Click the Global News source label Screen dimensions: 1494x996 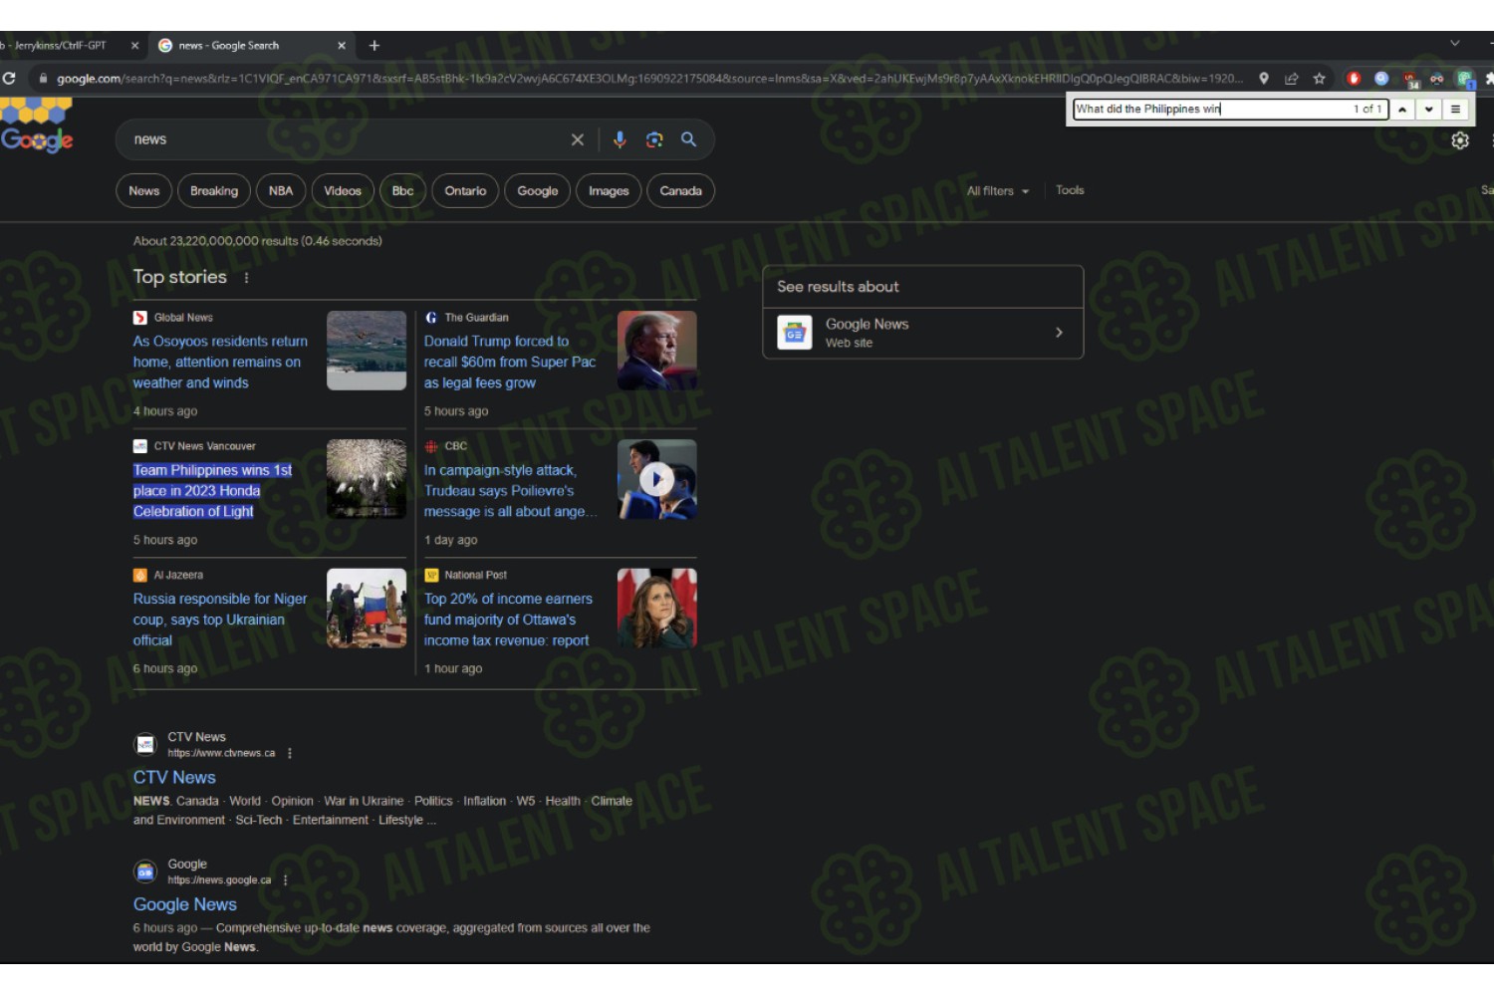(x=183, y=318)
